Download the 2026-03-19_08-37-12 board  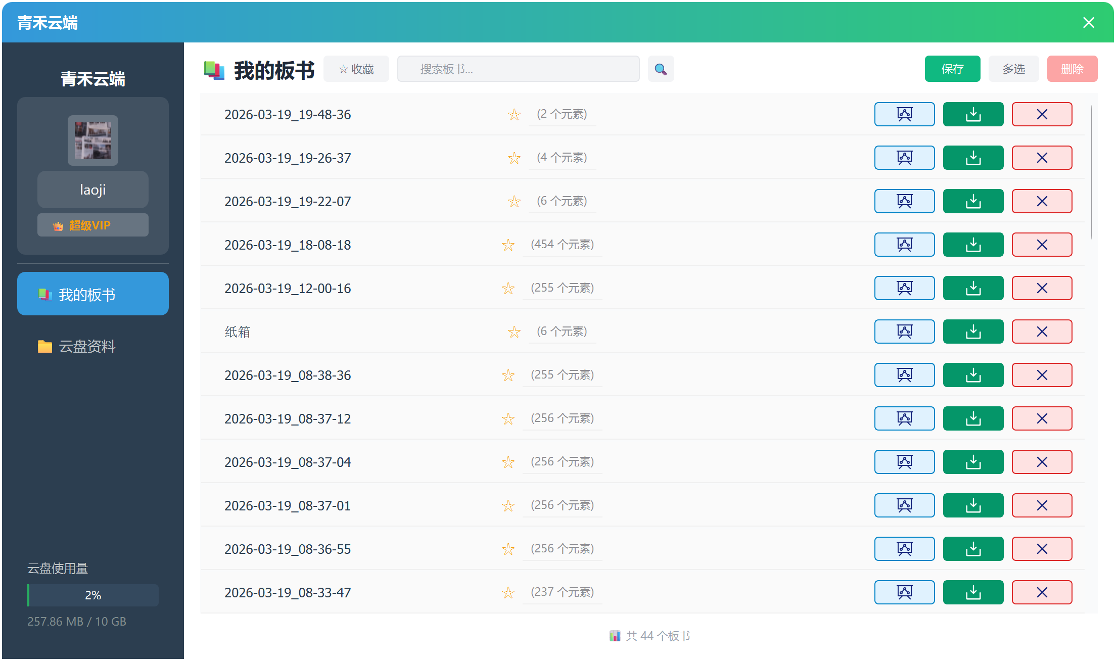pos(973,418)
